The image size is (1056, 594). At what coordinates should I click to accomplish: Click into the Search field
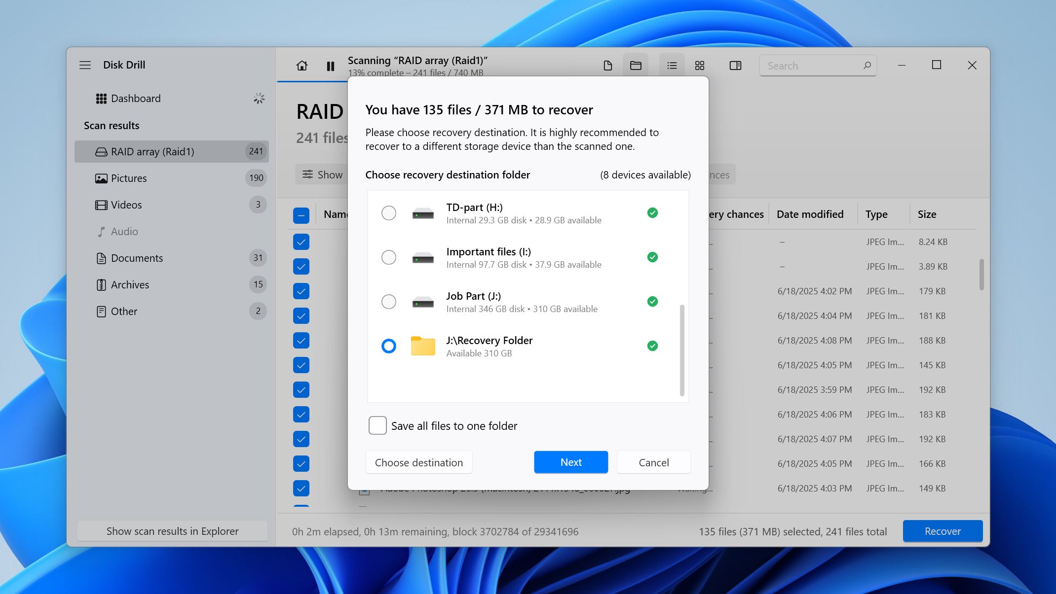[809, 66]
